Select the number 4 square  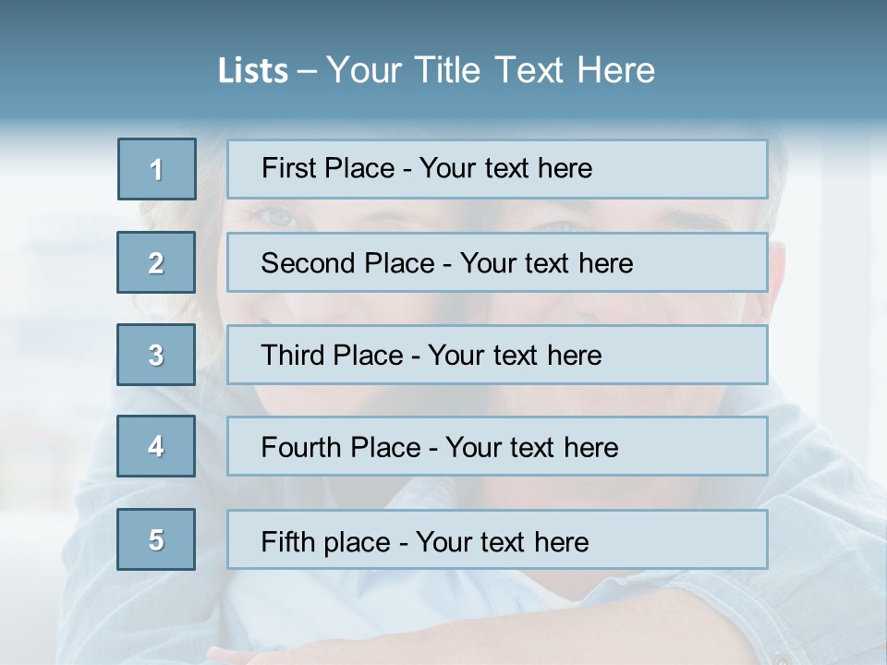coord(156,446)
